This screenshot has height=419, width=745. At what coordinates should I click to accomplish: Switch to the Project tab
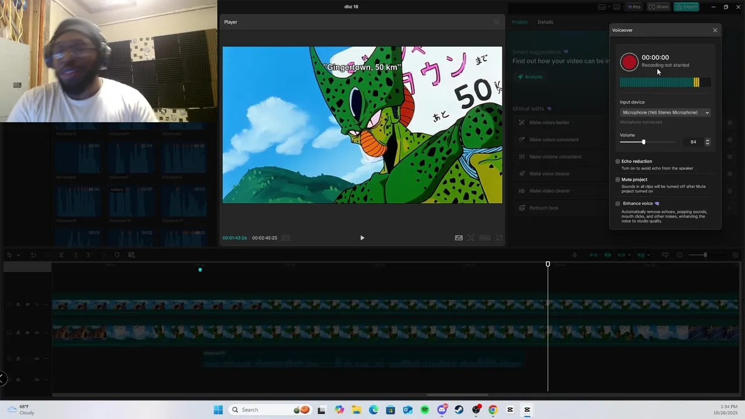click(x=520, y=22)
